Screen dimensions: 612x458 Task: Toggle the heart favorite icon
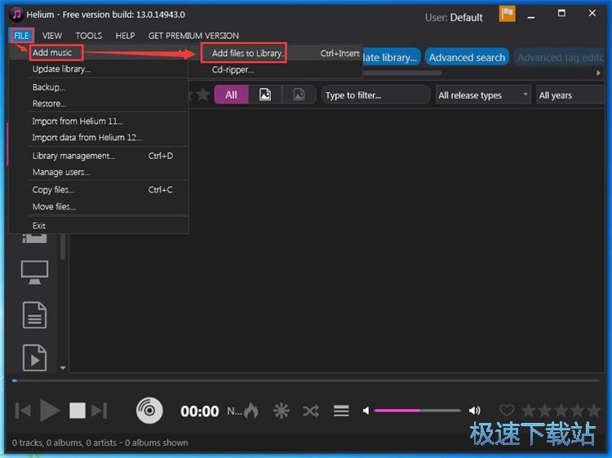pos(507,411)
